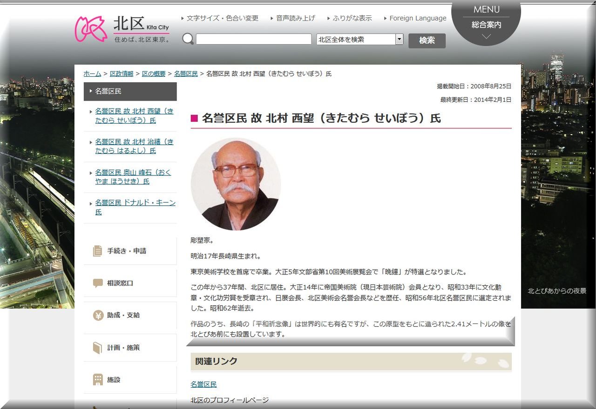Expand the MENU 総合案内 circle
The height and width of the screenshot is (409, 596).
tap(486, 23)
